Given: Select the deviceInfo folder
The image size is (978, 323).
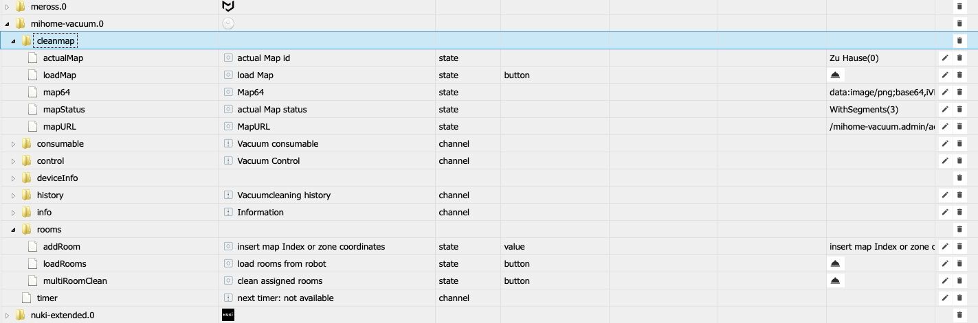Looking at the screenshot, I should [x=57, y=178].
